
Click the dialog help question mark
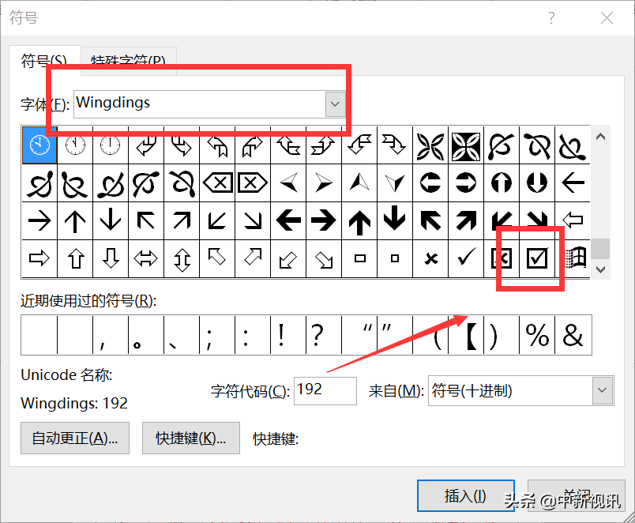point(551,18)
